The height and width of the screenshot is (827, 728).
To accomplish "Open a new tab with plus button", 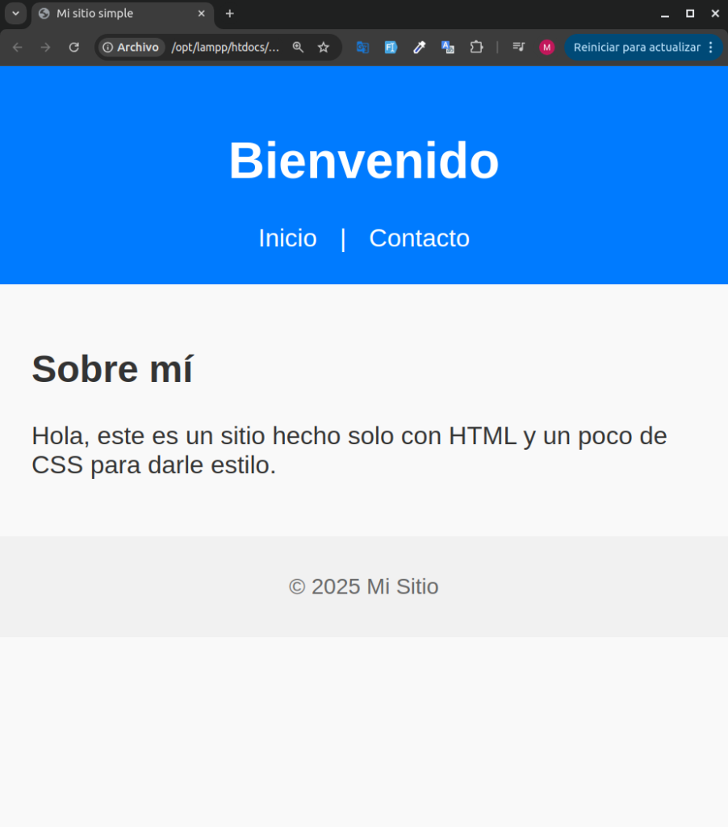I will [x=229, y=14].
